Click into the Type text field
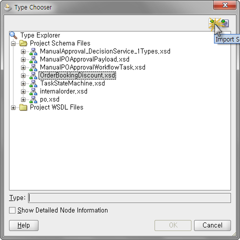Screen dimensions: 240x240 (129, 198)
